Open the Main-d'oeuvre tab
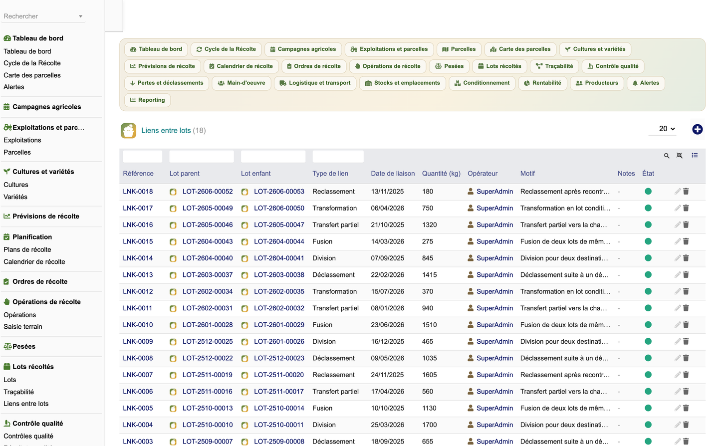The image size is (721, 446). tap(241, 83)
